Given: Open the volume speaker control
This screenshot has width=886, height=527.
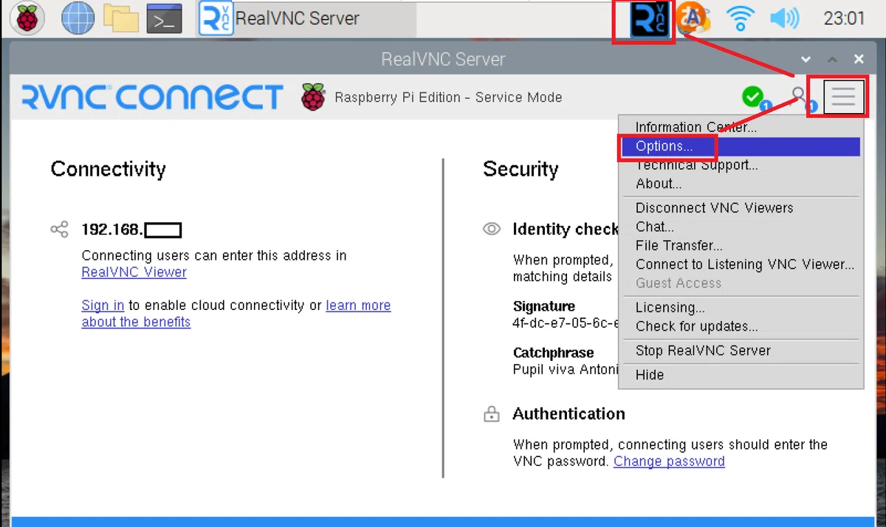Looking at the screenshot, I should click(784, 18).
